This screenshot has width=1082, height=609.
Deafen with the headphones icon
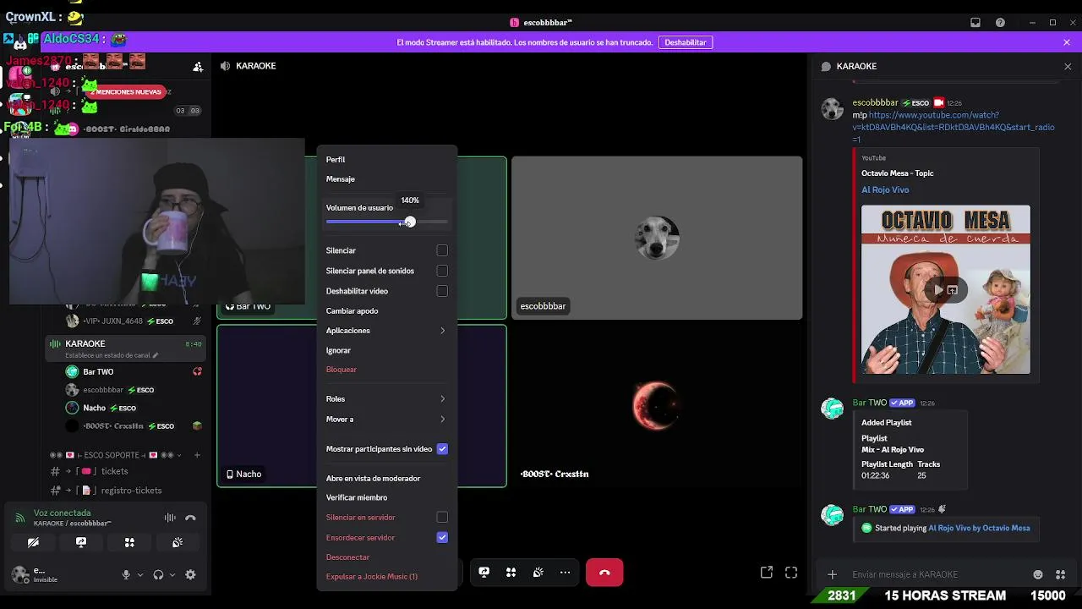(x=158, y=574)
